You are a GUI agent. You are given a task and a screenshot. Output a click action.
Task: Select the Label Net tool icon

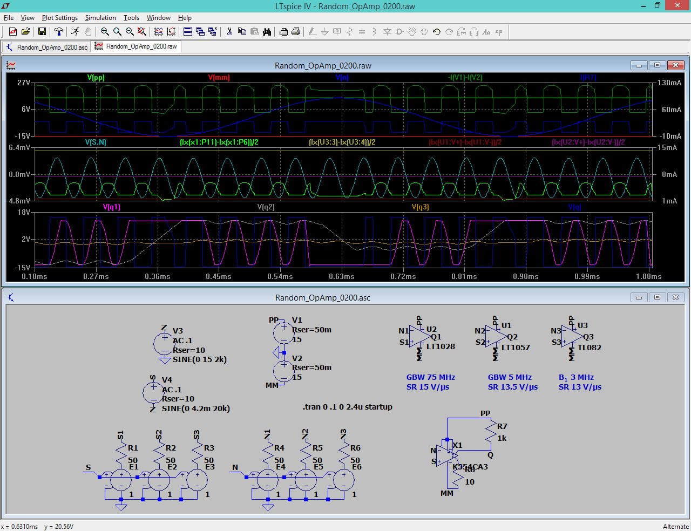(x=337, y=32)
